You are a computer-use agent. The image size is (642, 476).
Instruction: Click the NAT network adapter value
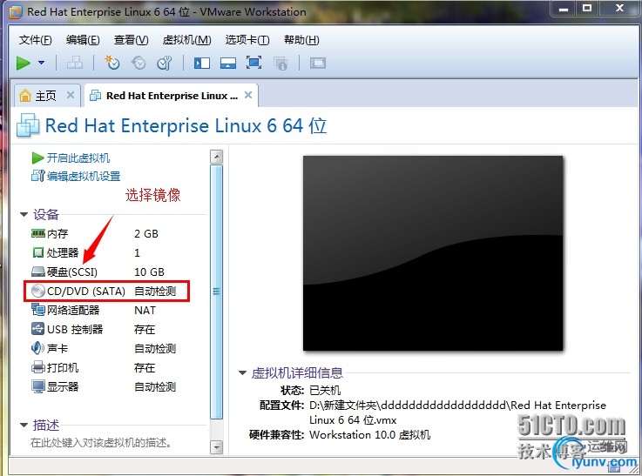[145, 311]
